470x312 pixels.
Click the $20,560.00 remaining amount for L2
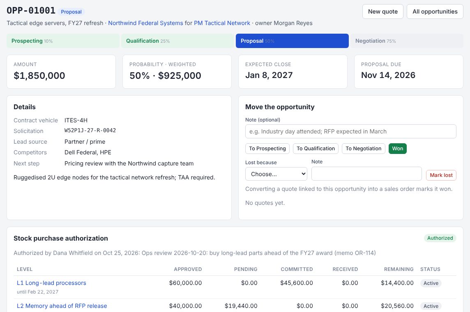point(397,306)
